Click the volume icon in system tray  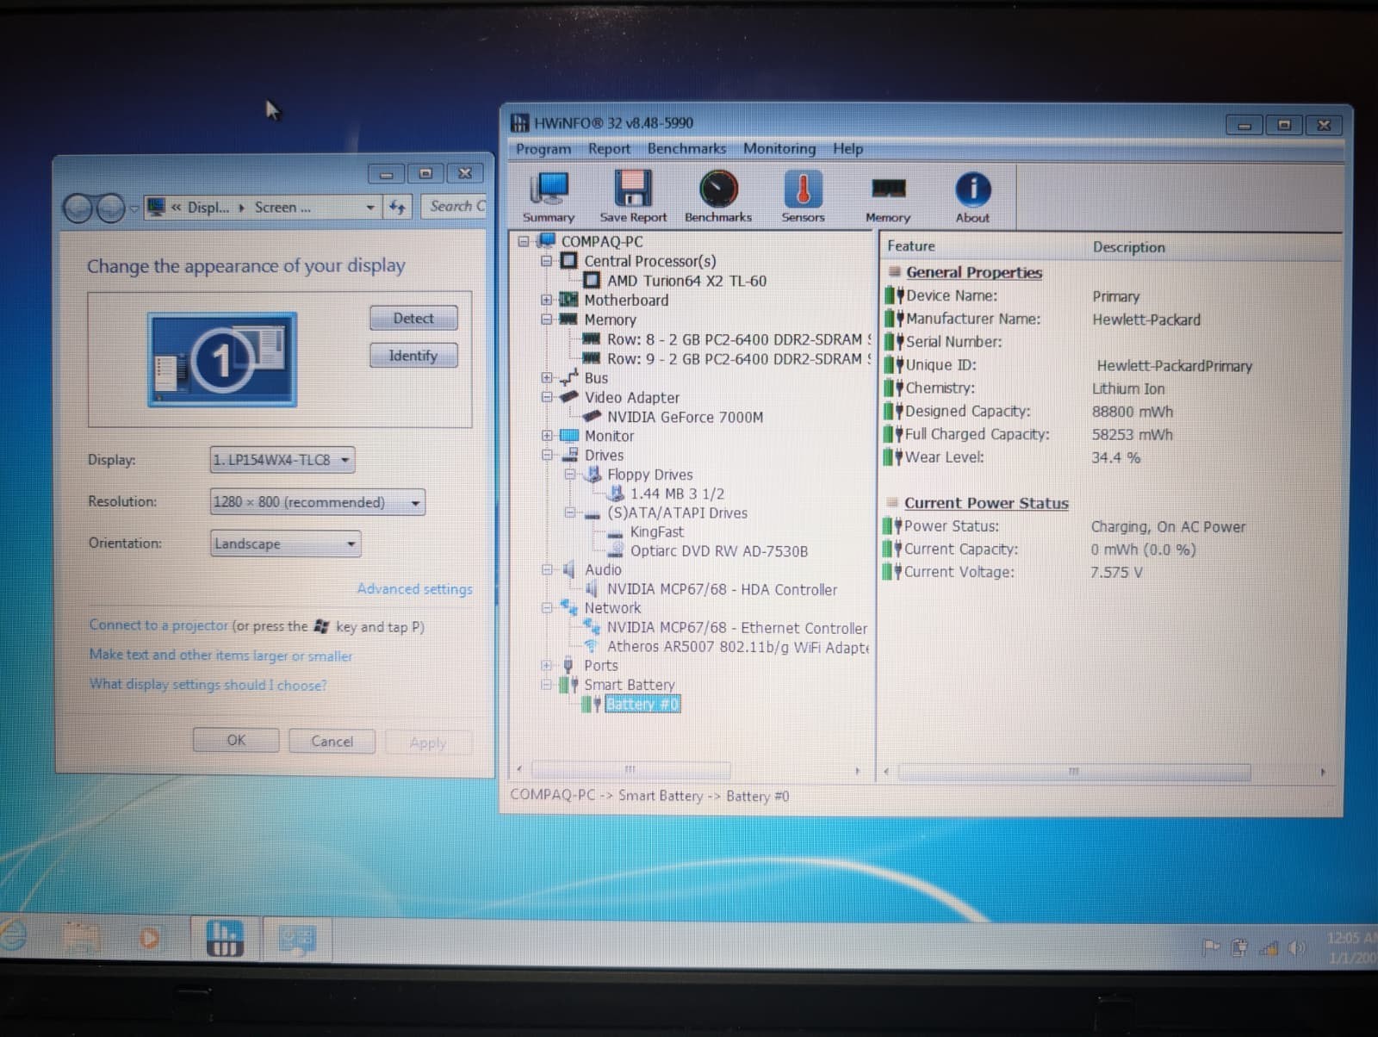(1297, 948)
